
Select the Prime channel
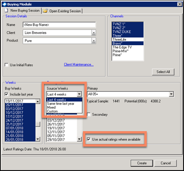tap(128, 55)
